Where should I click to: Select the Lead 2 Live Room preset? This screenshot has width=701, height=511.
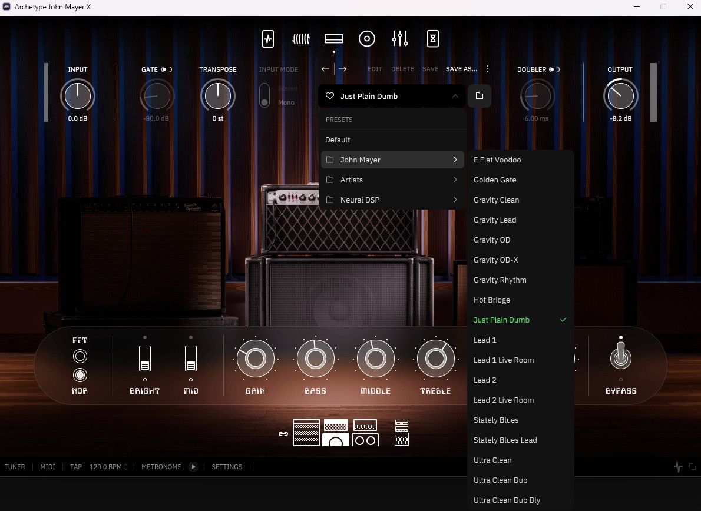pos(520,400)
